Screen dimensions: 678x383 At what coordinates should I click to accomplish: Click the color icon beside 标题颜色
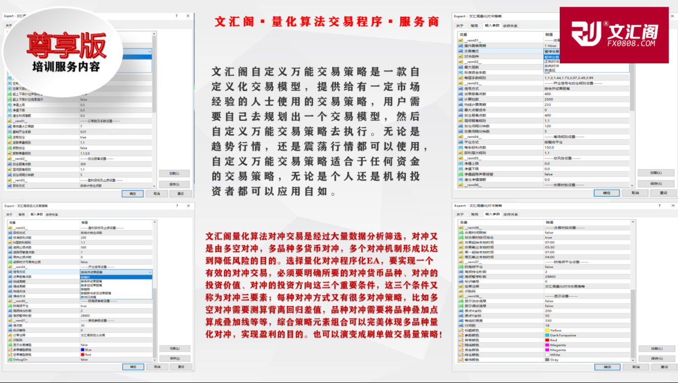click(461, 330)
